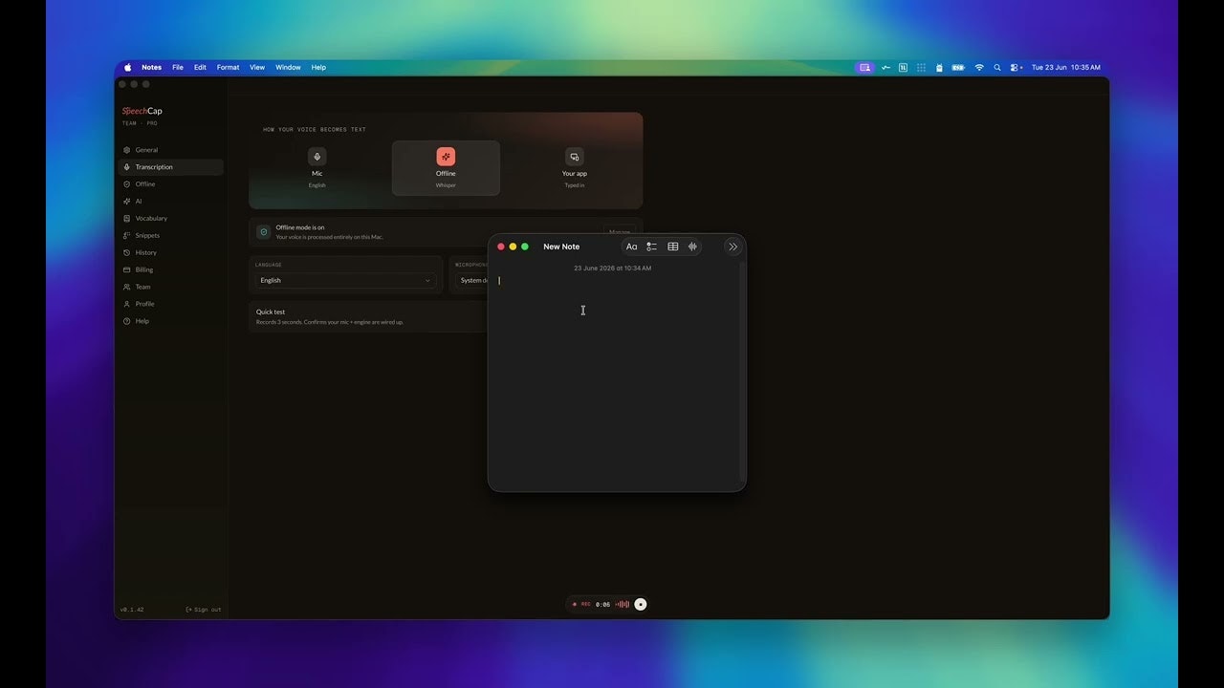1224x688 pixels.
Task: Open the Help item in the SpeechCap sidebar
Action: tap(170, 322)
